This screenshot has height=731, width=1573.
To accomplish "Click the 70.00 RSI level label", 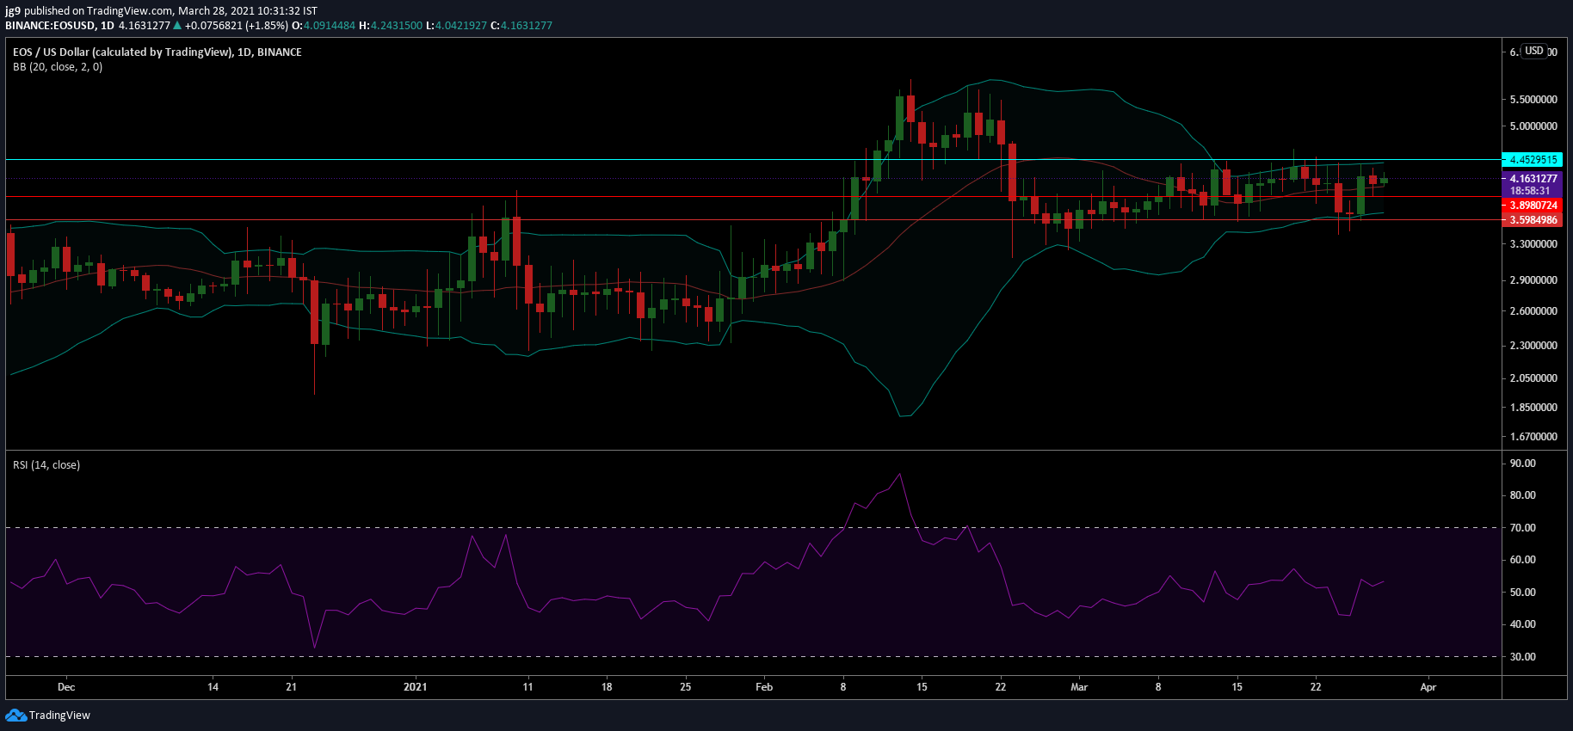I will [1523, 528].
